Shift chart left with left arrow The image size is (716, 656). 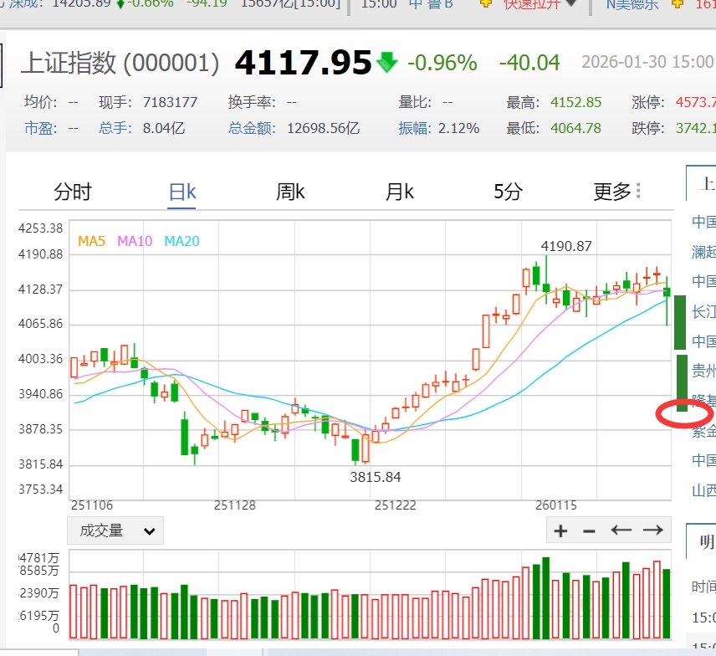[x=621, y=530]
